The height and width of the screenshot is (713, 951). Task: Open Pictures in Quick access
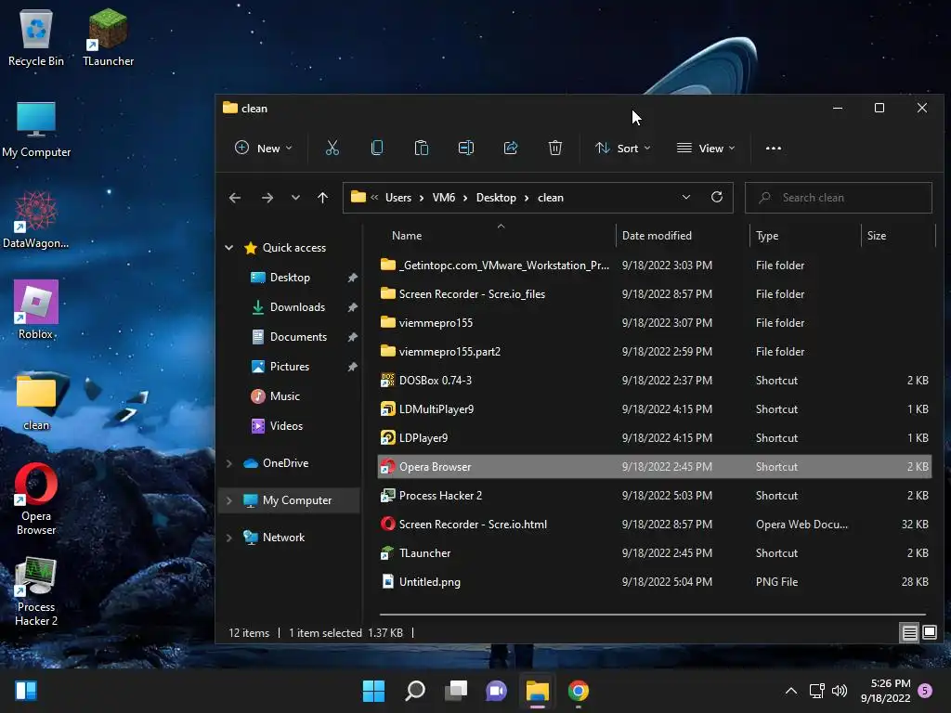290,367
